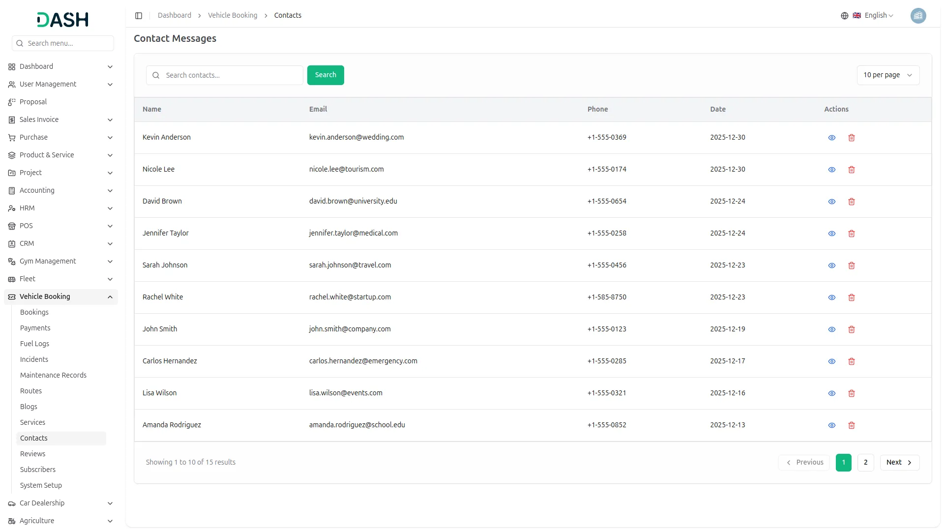Open the 10 per page dropdown
944x531 pixels.
[x=888, y=75]
